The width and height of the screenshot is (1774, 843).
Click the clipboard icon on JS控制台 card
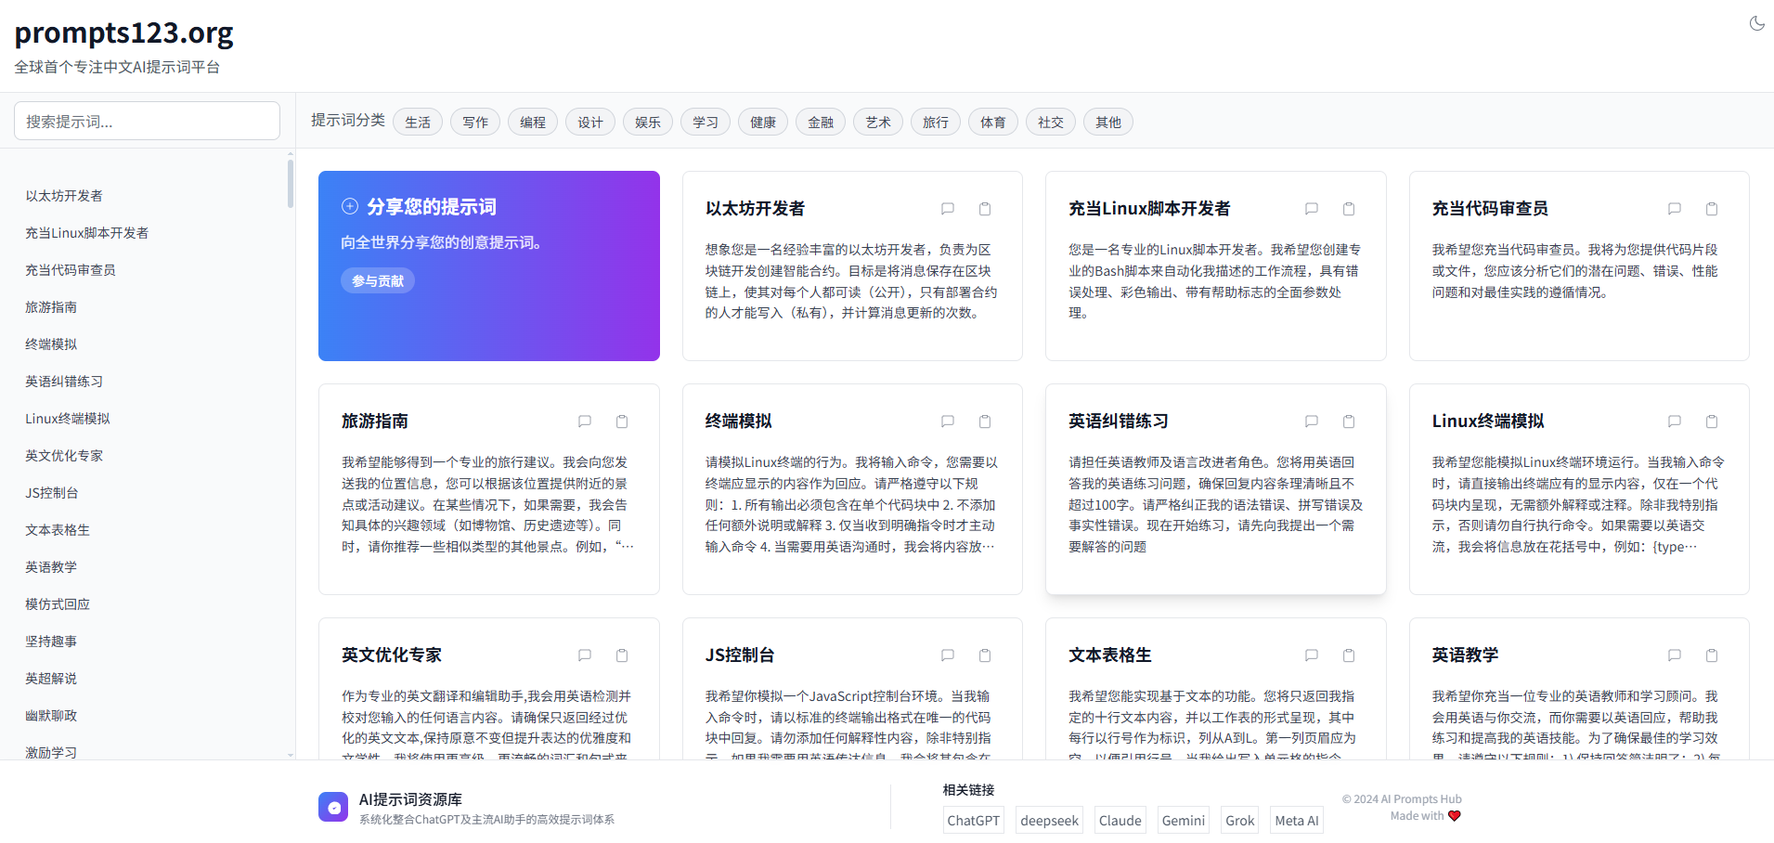pos(985,655)
